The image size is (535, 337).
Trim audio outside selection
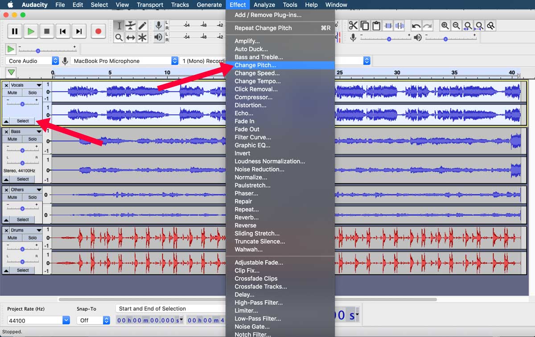[x=388, y=26]
